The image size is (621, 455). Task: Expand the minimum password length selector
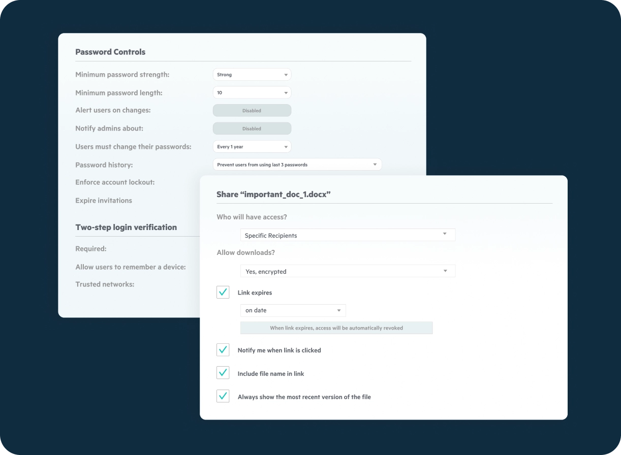click(252, 92)
